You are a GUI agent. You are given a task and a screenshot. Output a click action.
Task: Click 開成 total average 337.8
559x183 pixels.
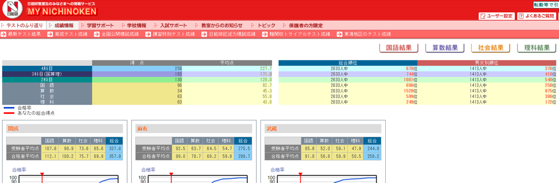pos(115,149)
